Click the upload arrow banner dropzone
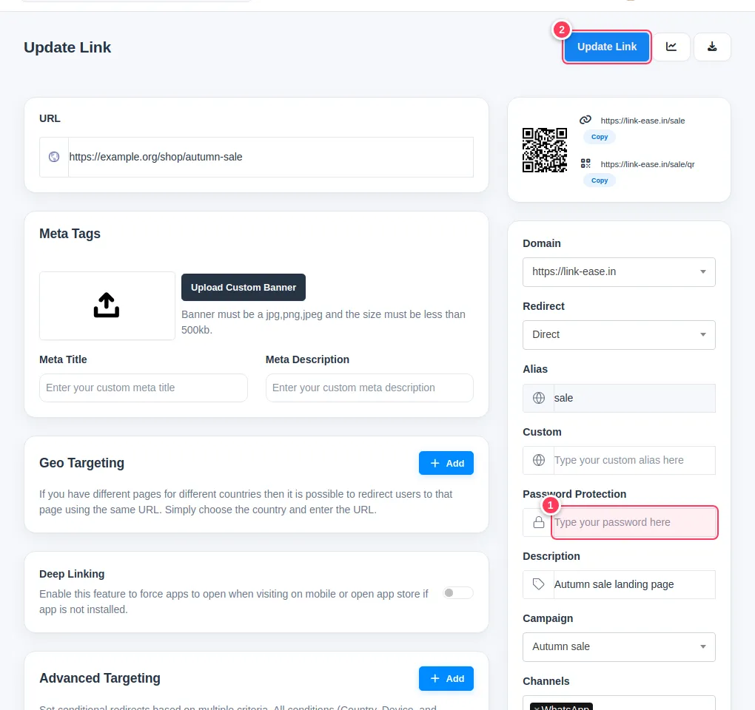The image size is (755, 710). tap(107, 305)
